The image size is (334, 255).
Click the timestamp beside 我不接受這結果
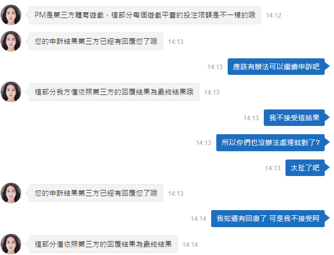click(251, 118)
